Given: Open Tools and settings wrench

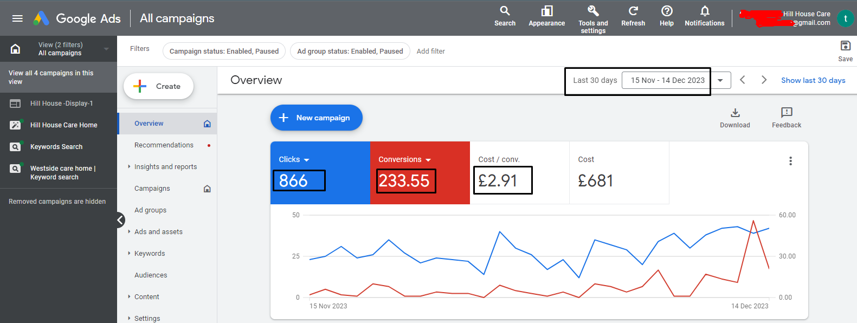Looking at the screenshot, I should coord(593,11).
